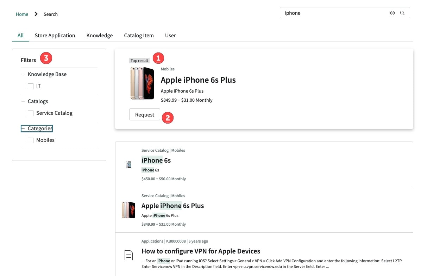Collapse the Categories filter section
Screen dimensions: 446x276
(23, 128)
